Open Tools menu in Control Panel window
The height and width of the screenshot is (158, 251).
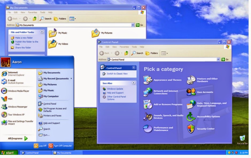(134, 47)
